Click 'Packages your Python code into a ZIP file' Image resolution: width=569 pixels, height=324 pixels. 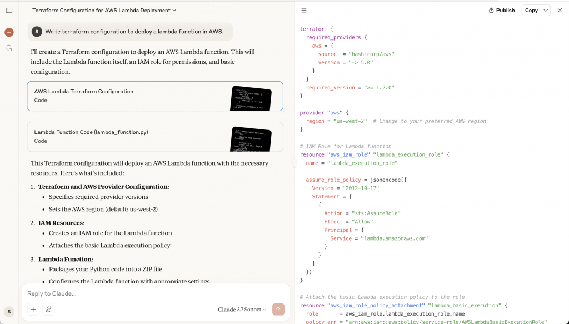point(106,270)
